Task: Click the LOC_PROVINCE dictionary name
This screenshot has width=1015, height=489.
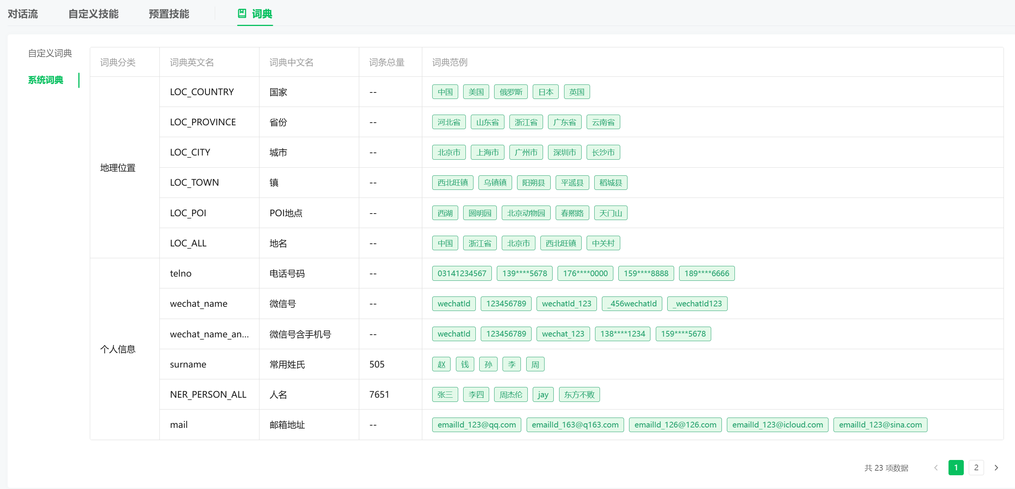Action: pyautogui.click(x=203, y=122)
